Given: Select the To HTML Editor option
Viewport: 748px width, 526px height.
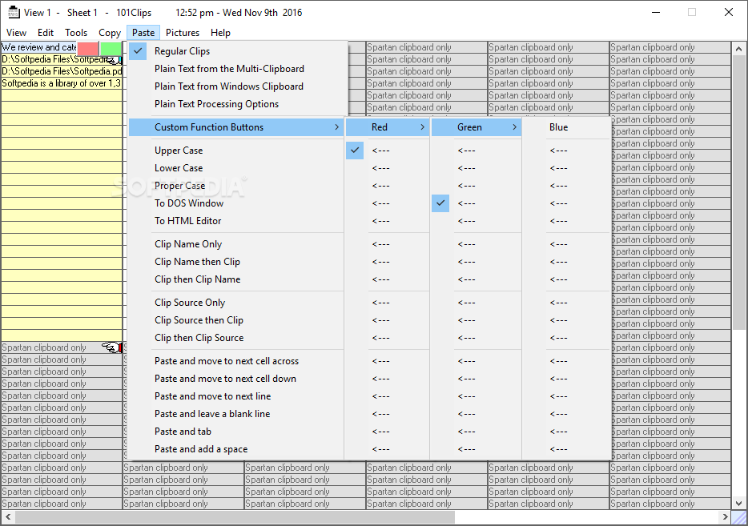Looking at the screenshot, I should (236, 221).
